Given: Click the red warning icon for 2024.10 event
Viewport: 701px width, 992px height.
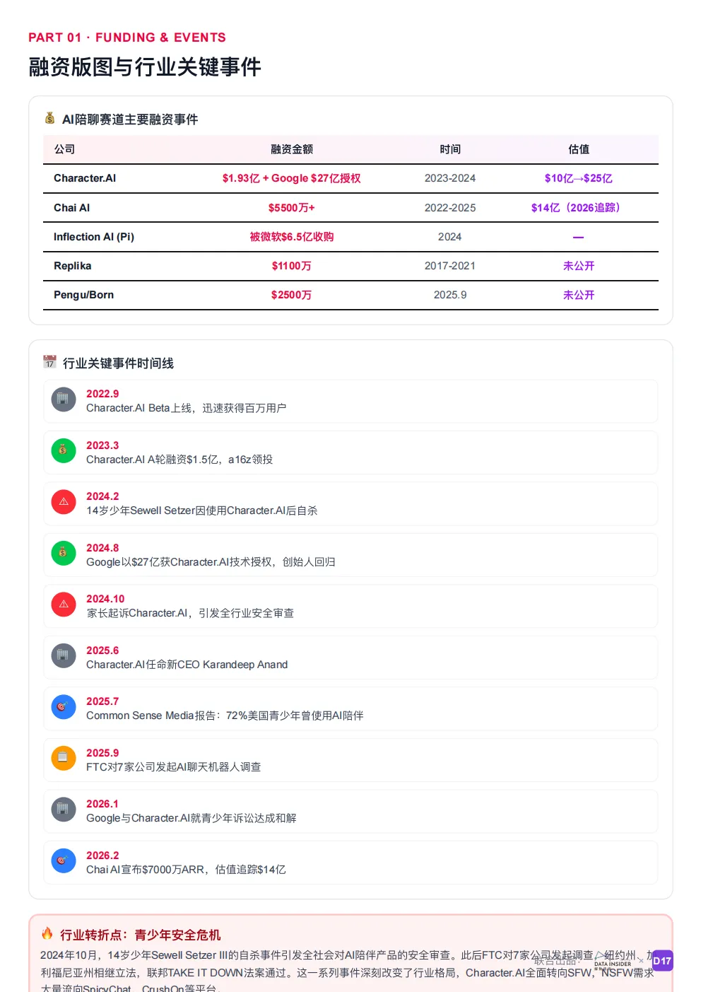Looking at the screenshot, I should pos(64,605).
